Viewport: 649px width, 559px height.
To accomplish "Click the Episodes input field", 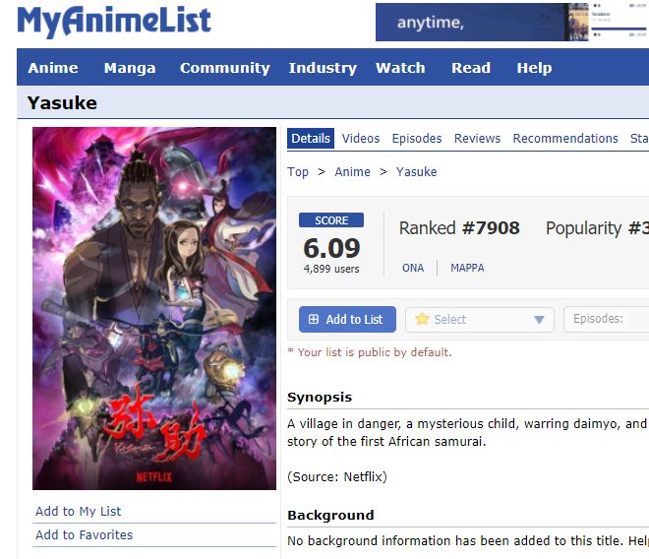I will click(x=606, y=319).
